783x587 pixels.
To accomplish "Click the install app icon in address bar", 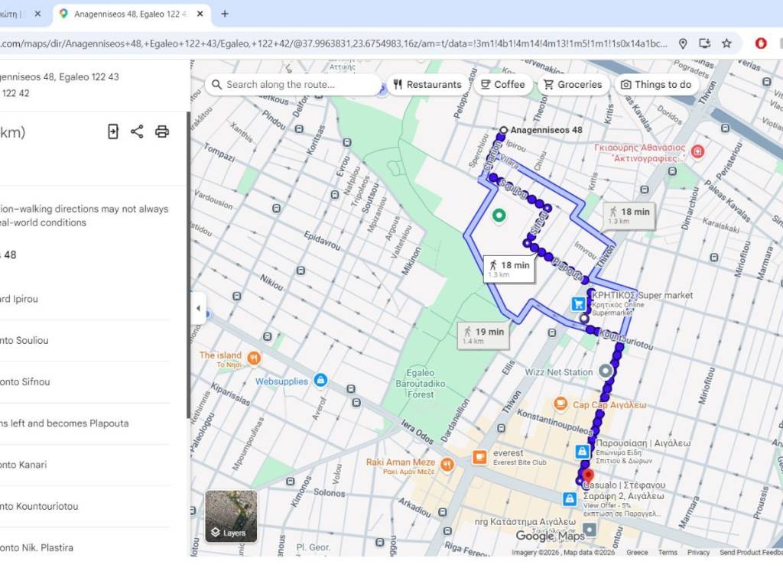I will click(704, 44).
